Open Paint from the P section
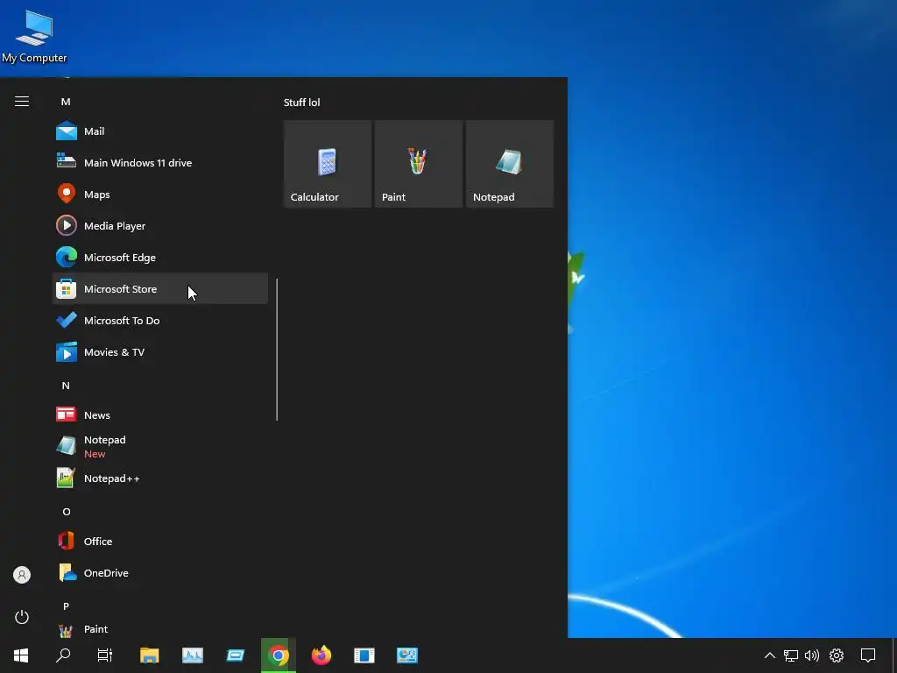The image size is (897, 673). 160,629
